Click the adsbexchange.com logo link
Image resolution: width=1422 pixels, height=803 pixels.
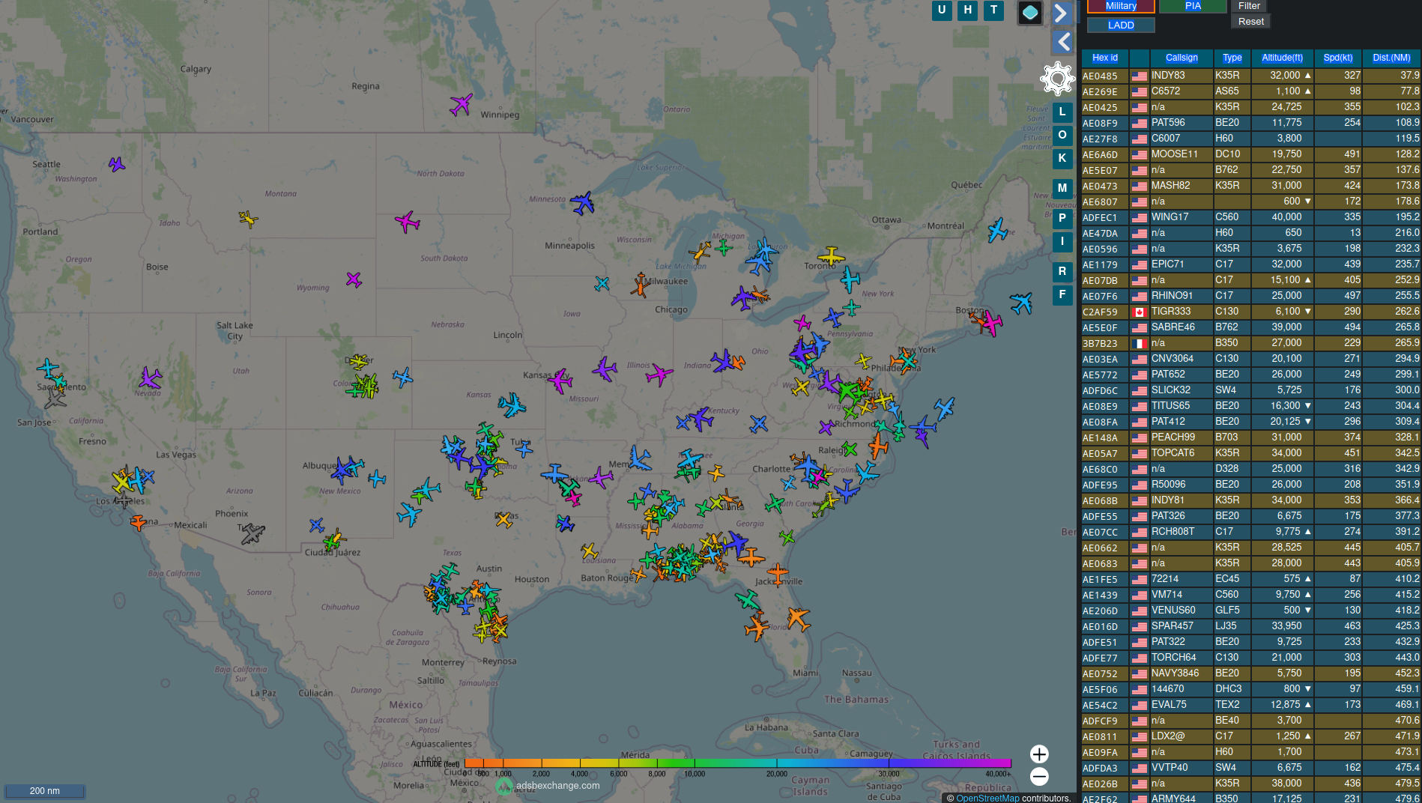pyautogui.click(x=548, y=785)
